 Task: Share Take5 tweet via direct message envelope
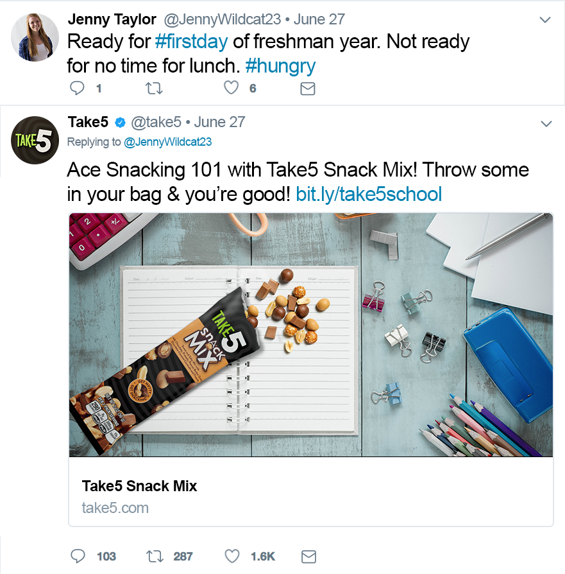click(308, 556)
